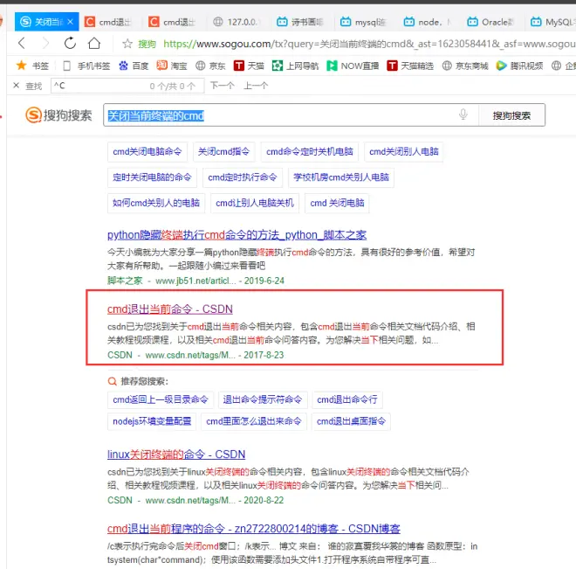This screenshot has height=569, width=576.
Task: Open the 京东商城 bookmark
Action: coord(465,66)
